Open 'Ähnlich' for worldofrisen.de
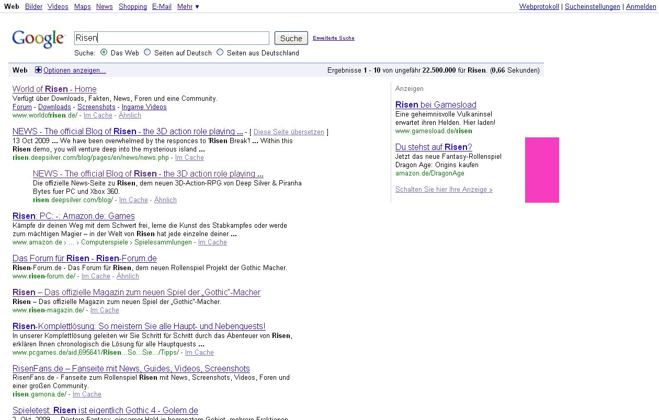 pyautogui.click(x=130, y=115)
